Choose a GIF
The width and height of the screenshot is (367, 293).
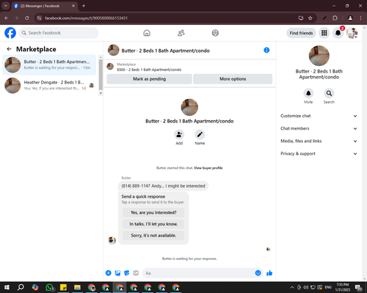pos(136,273)
